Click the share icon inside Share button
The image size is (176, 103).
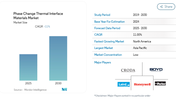click(161, 7)
